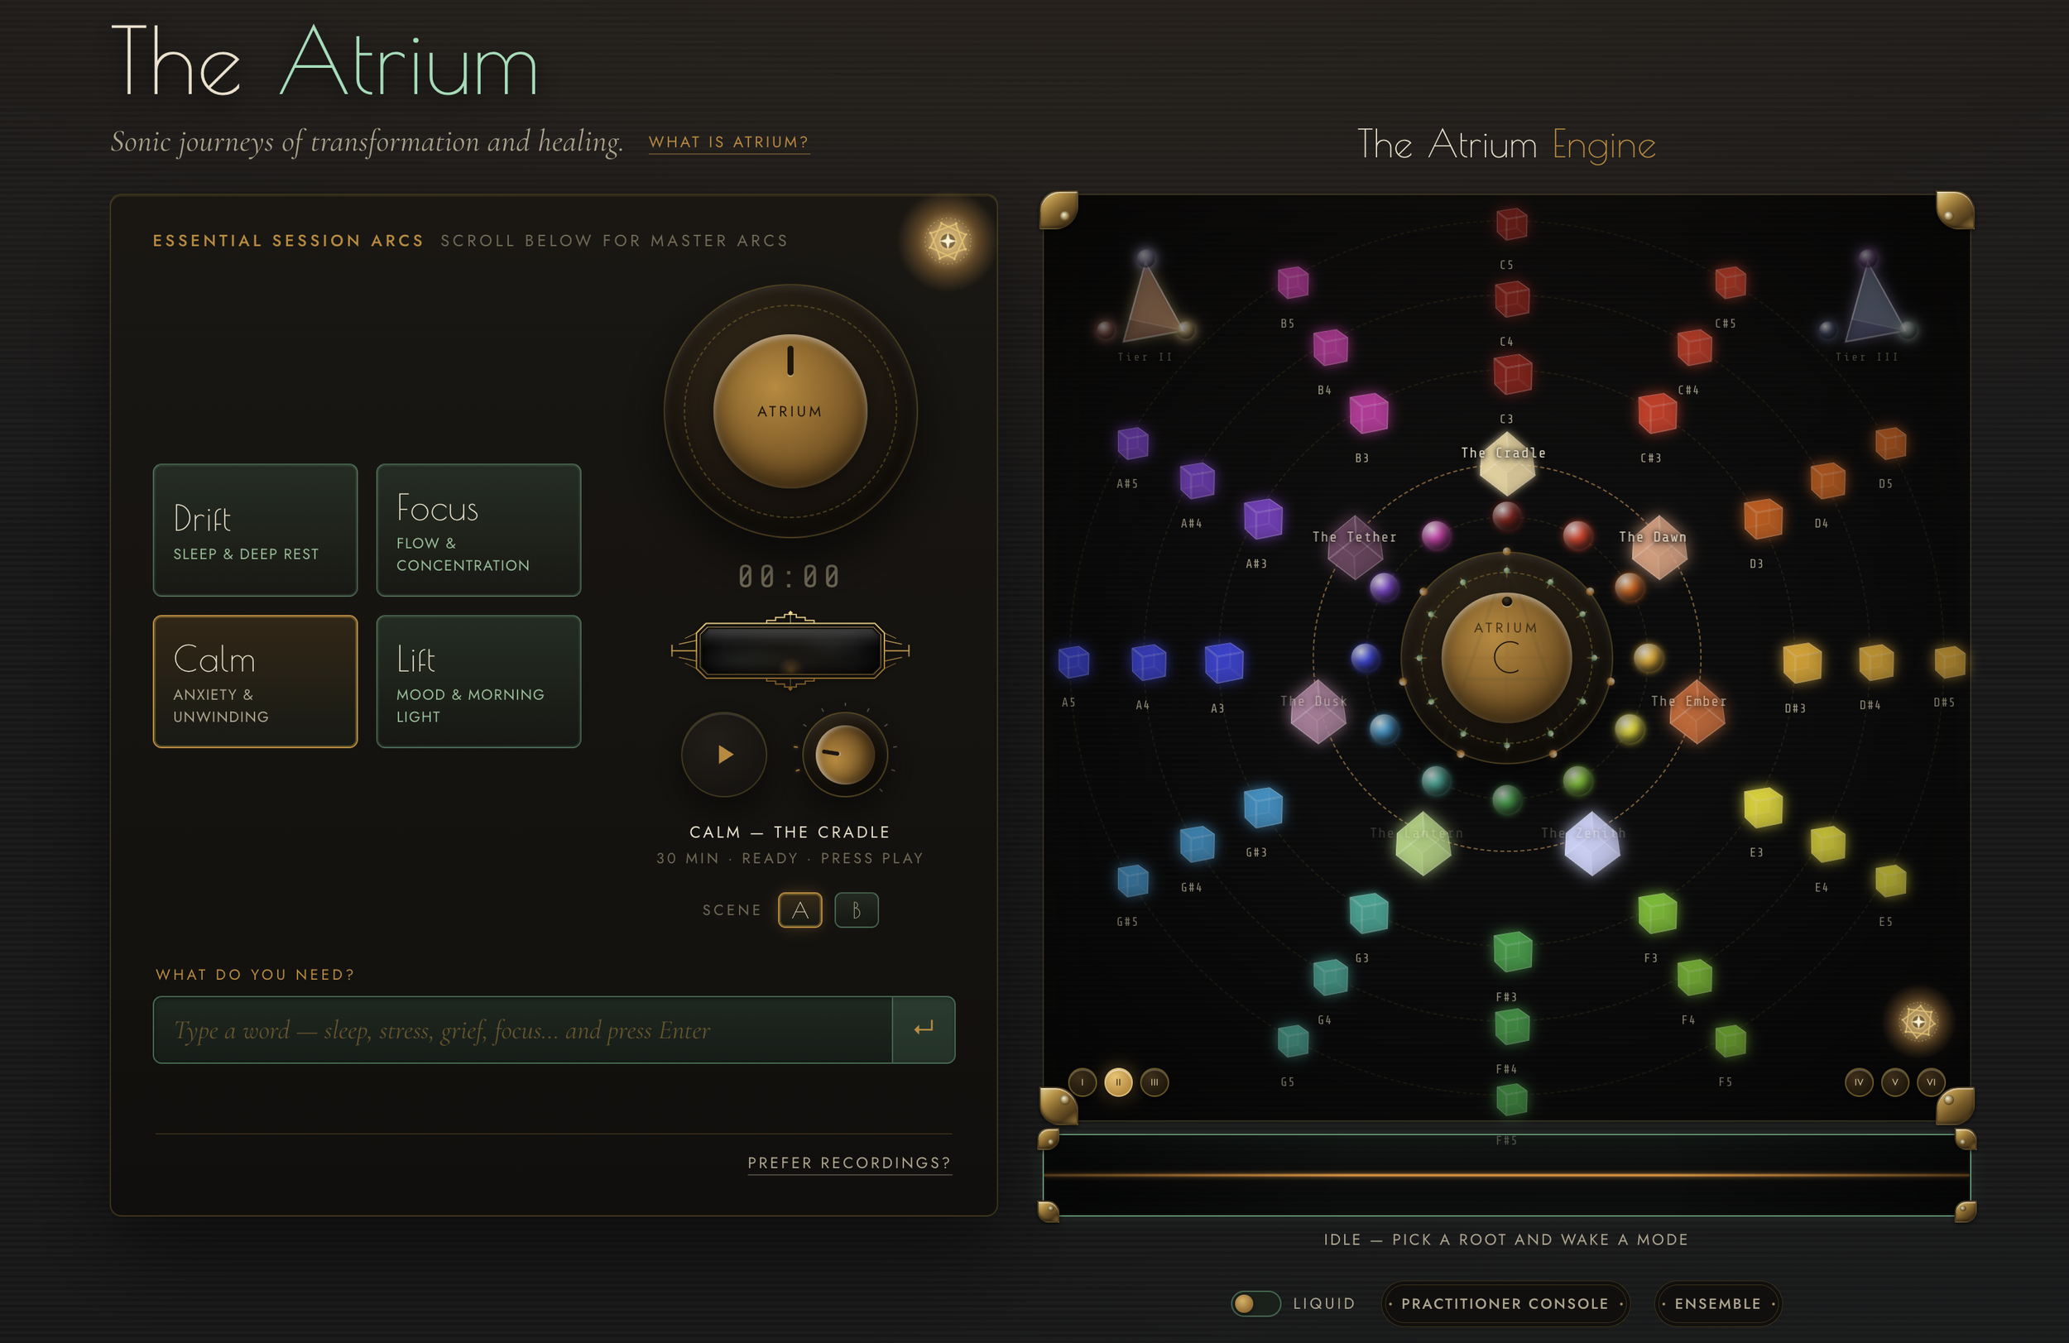Image resolution: width=2069 pixels, height=1343 pixels.
Task: Choose the Focus flow arc card
Action: (x=478, y=530)
